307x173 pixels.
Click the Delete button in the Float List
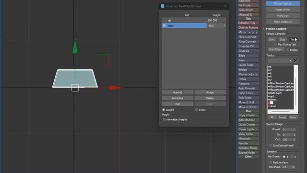tap(210, 98)
